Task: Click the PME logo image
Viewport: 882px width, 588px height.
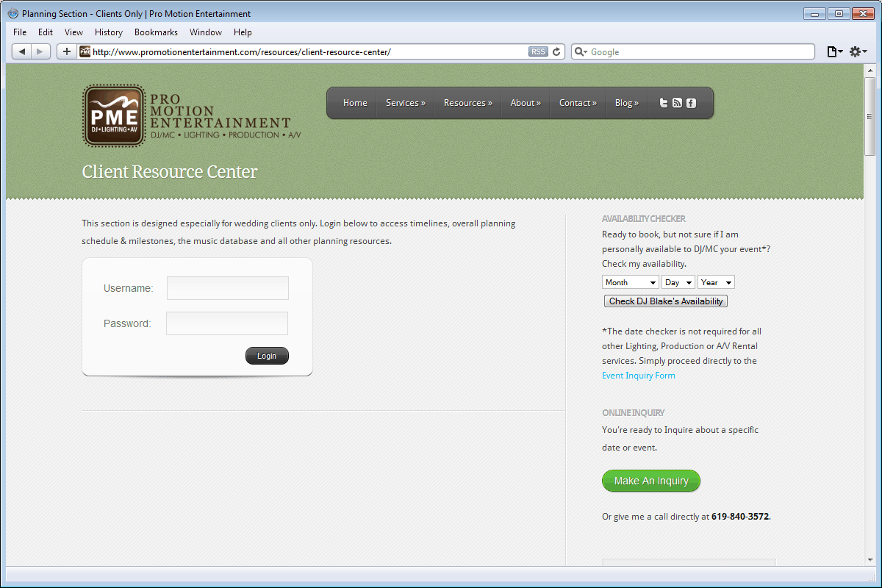Action: click(113, 115)
